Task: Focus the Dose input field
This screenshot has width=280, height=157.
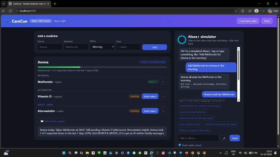Action: (x=128, y=47)
